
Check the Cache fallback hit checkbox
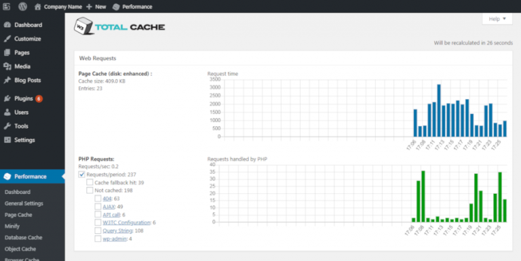point(90,182)
